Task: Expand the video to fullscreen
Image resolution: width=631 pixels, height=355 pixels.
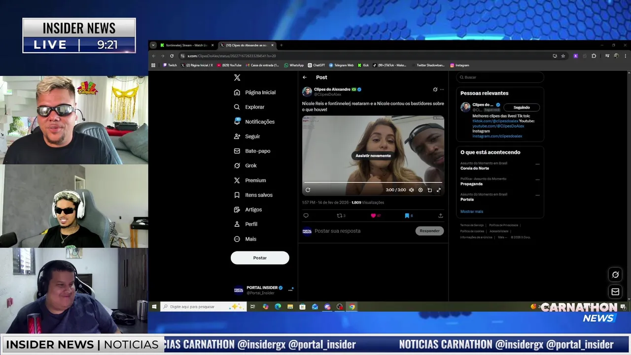Action: pyautogui.click(x=438, y=190)
